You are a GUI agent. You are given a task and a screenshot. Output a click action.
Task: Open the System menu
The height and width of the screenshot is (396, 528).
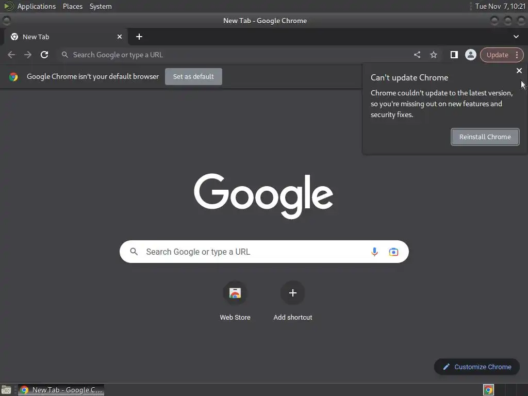pyautogui.click(x=101, y=6)
